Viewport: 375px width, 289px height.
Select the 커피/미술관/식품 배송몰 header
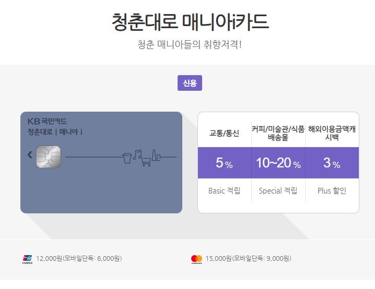278,133
